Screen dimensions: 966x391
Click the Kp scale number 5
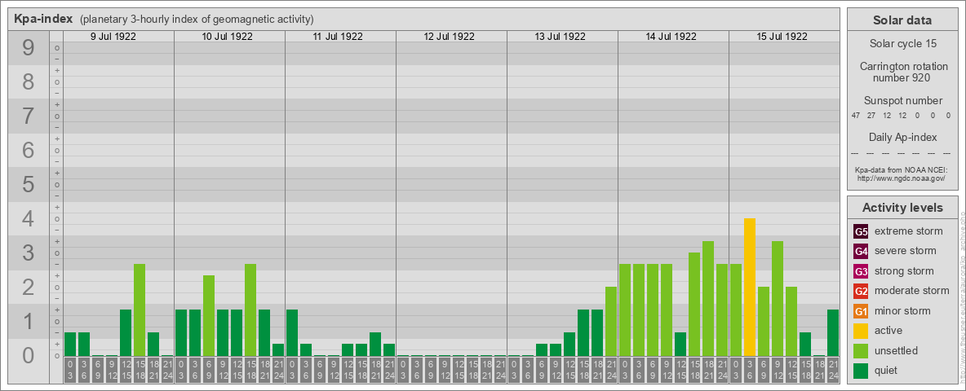[x=28, y=184]
